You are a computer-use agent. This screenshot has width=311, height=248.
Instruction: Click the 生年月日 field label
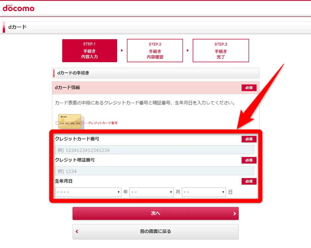[64, 181]
